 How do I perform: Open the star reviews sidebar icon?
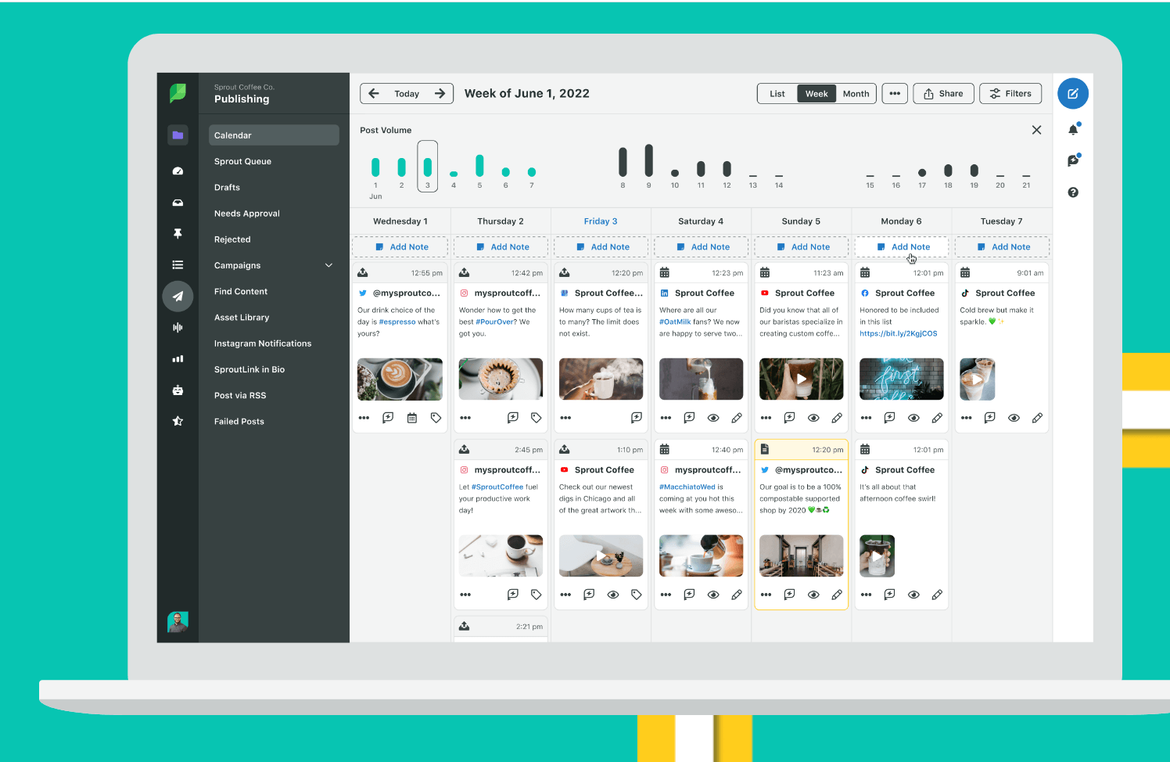[x=178, y=421]
